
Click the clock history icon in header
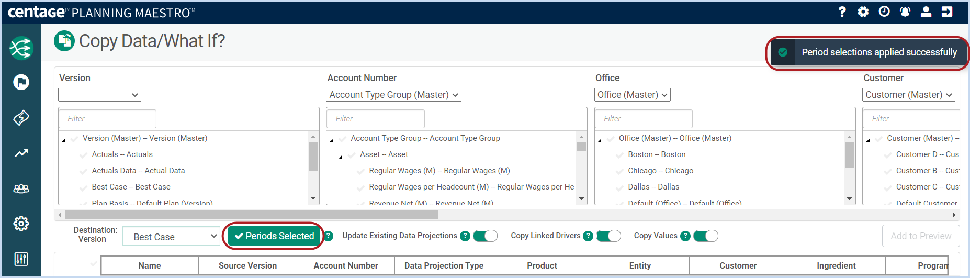point(884,12)
